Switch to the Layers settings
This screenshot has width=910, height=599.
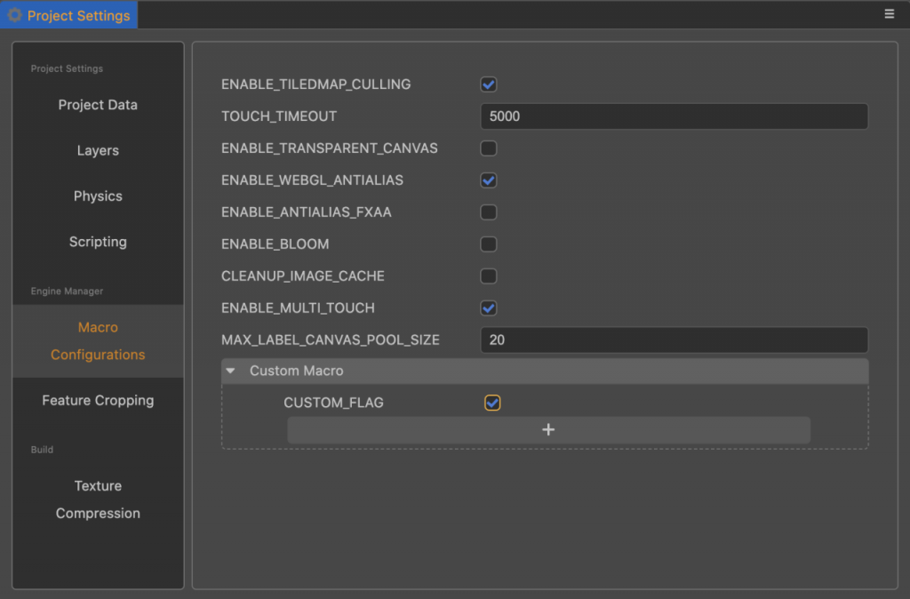click(x=98, y=150)
